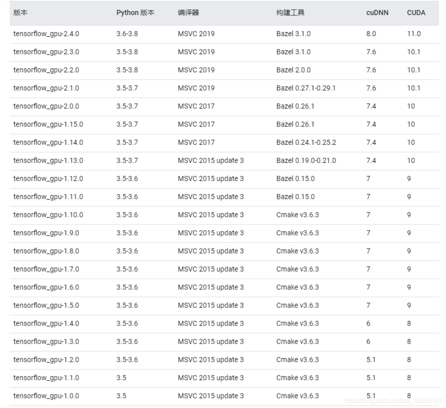Image resolution: width=446 pixels, height=408 pixels.
Task: Select the tensorflow_gpu-1.14.0 cell
Action: click(x=48, y=142)
